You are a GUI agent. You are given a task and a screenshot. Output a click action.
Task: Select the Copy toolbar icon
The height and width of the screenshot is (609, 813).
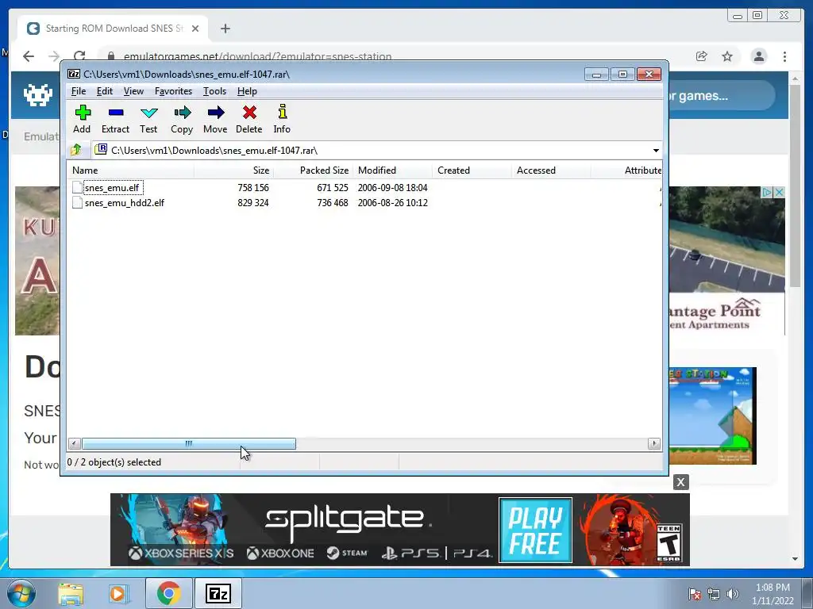point(182,119)
